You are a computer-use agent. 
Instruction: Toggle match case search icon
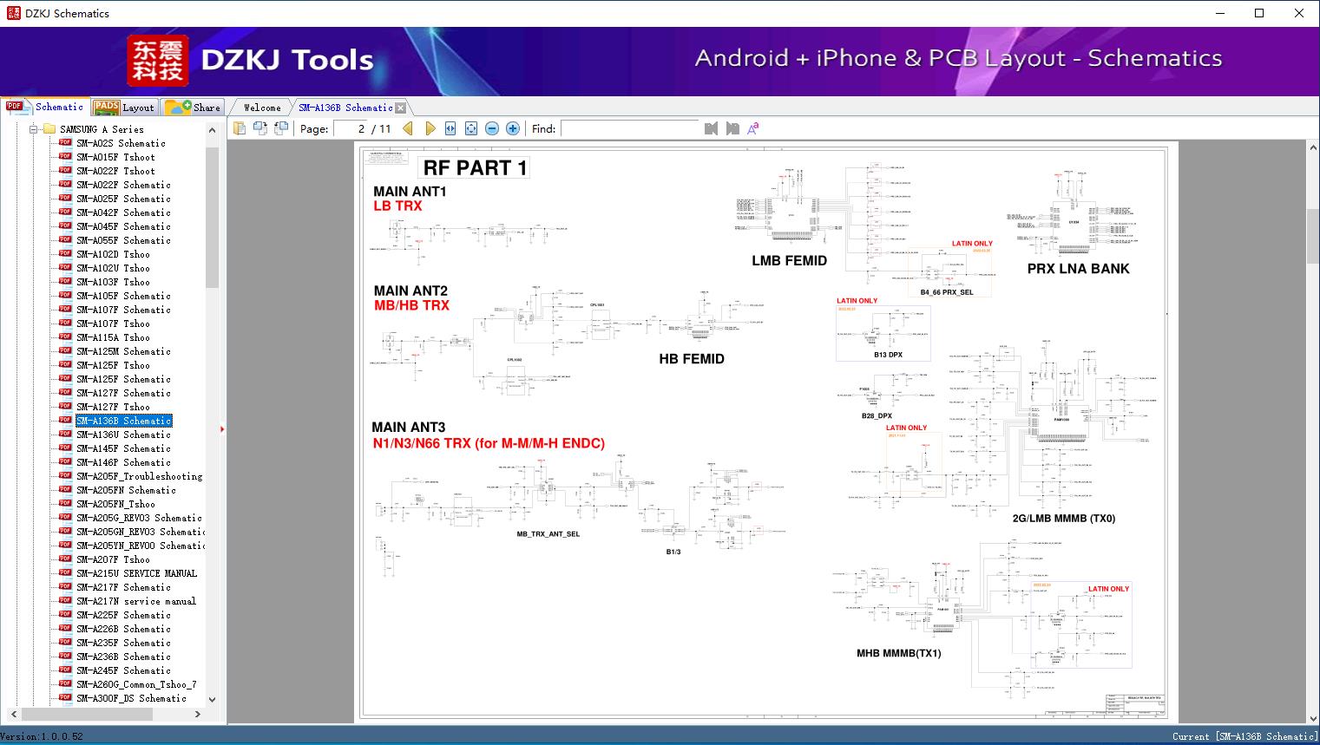coord(753,128)
